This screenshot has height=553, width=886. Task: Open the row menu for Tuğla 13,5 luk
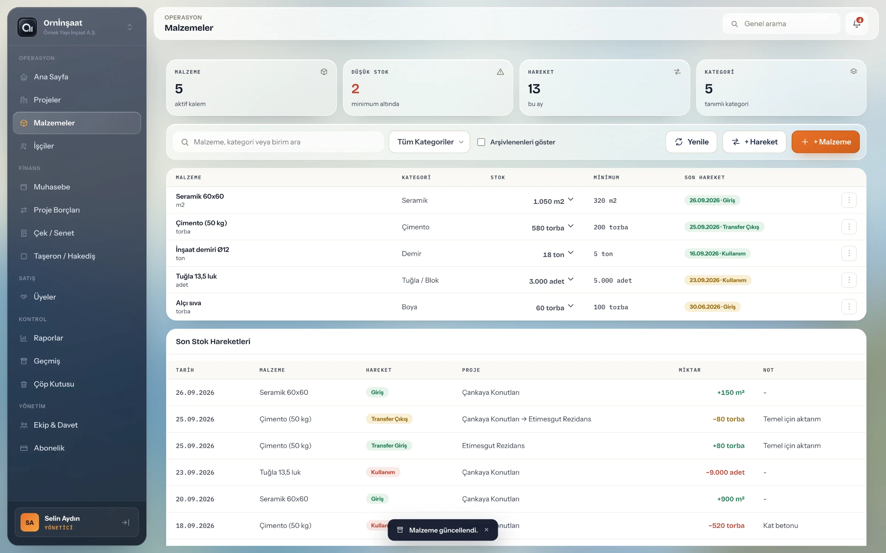click(849, 280)
